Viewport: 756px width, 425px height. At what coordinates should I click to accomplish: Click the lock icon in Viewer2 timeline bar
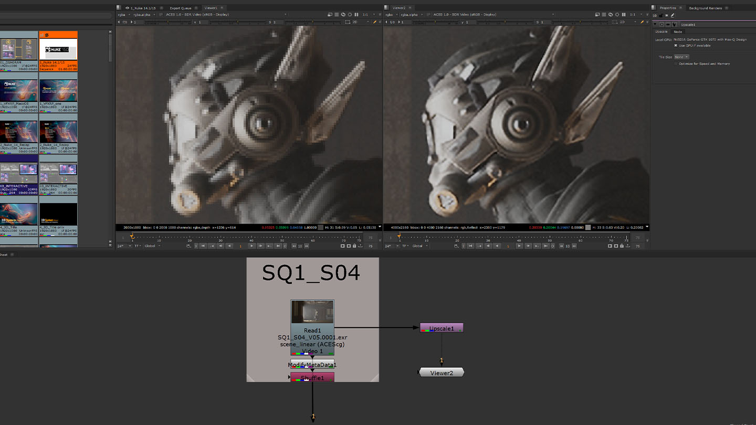[x=622, y=246]
